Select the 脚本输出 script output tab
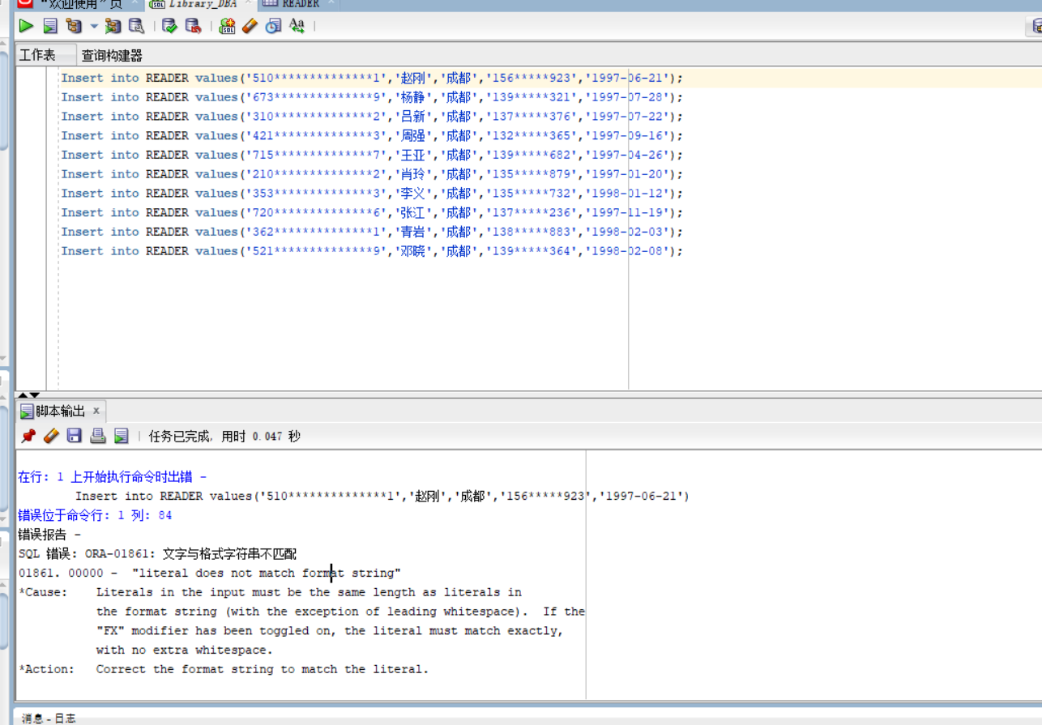 pos(61,412)
